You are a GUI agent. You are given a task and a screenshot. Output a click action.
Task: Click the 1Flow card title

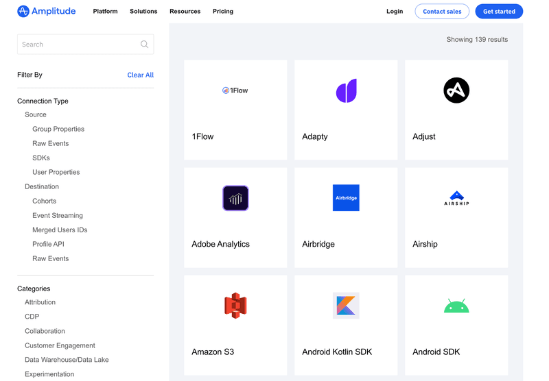pos(202,136)
